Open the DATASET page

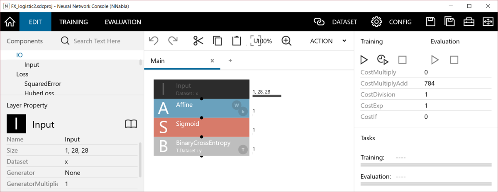click(344, 22)
